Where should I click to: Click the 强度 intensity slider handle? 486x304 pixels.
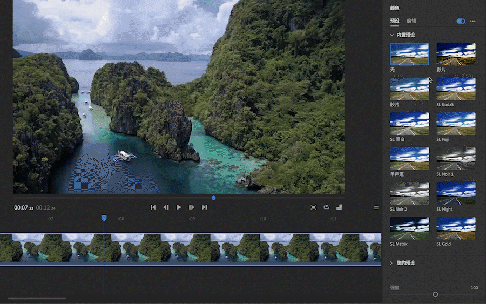click(435, 294)
